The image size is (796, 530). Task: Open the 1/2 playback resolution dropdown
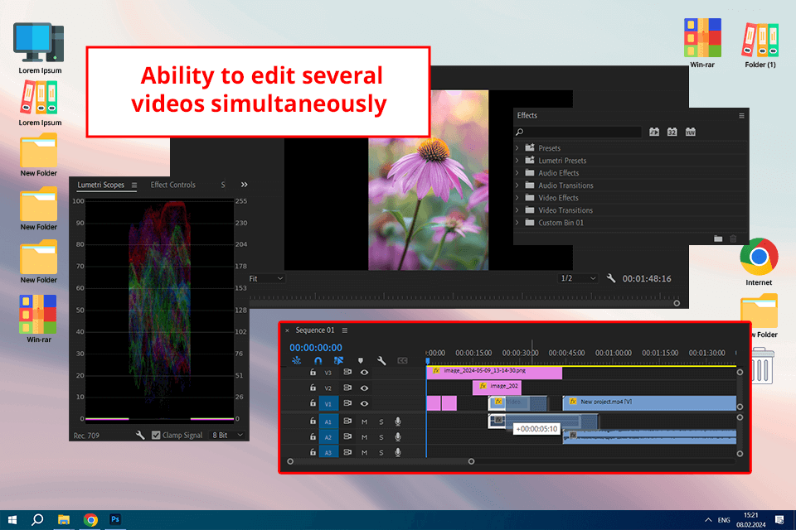(x=578, y=278)
